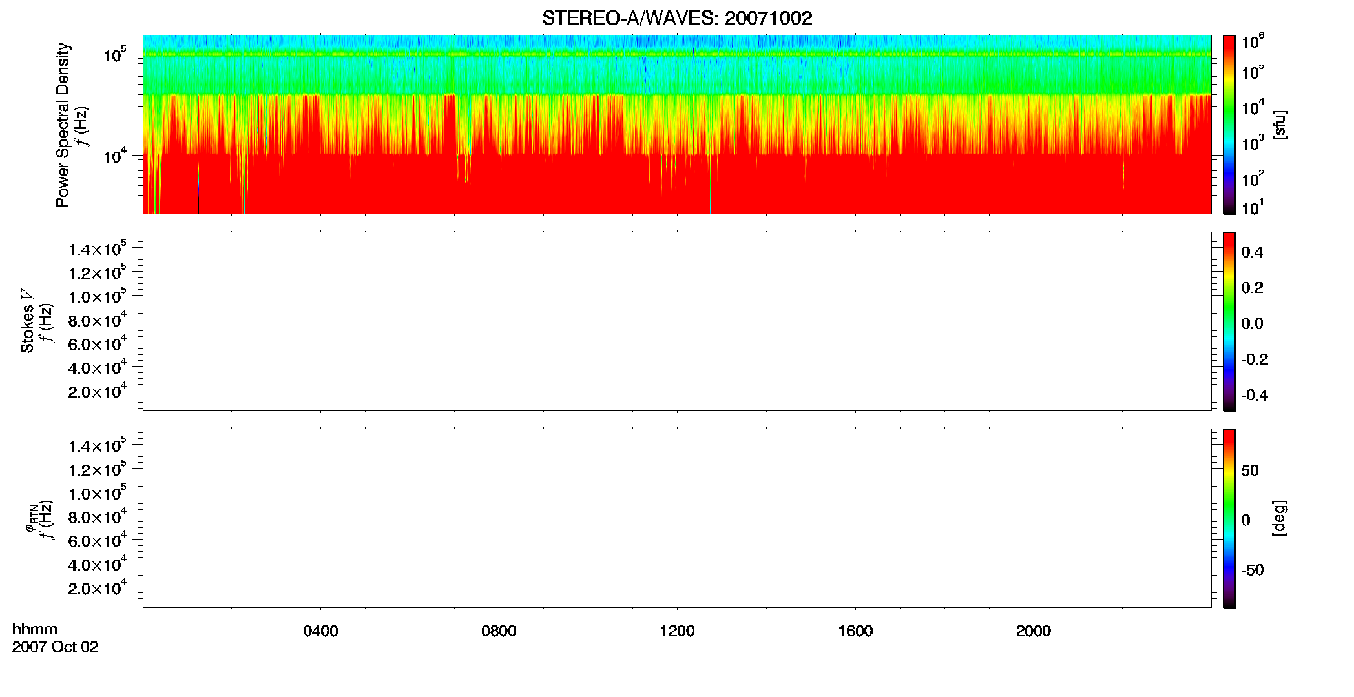1354x697 pixels.
Task: Click the "-0.4" tick on Stokes V colorbar
Action: (1255, 396)
